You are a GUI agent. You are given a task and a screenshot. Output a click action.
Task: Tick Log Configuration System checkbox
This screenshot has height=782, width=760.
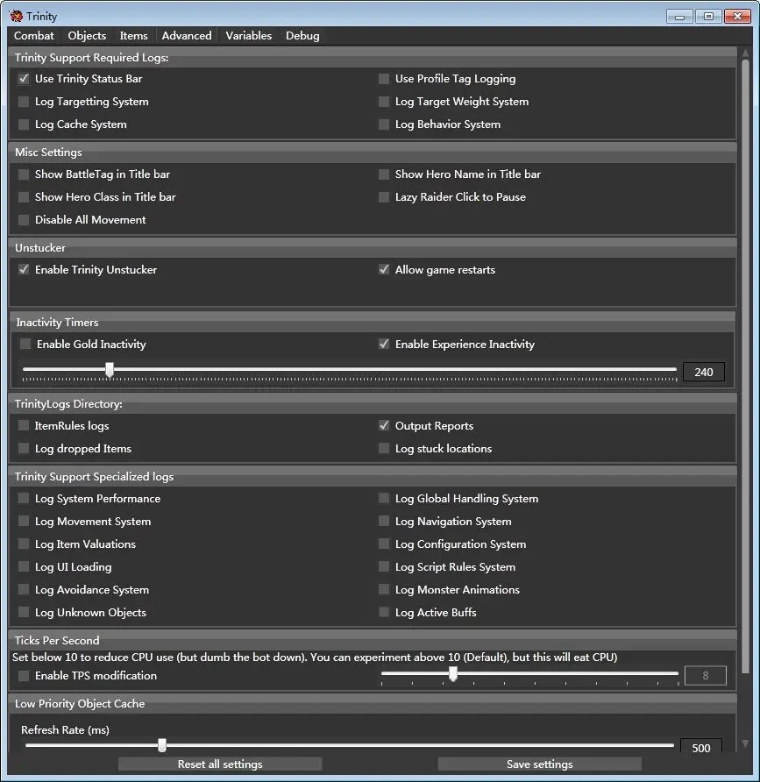point(383,544)
